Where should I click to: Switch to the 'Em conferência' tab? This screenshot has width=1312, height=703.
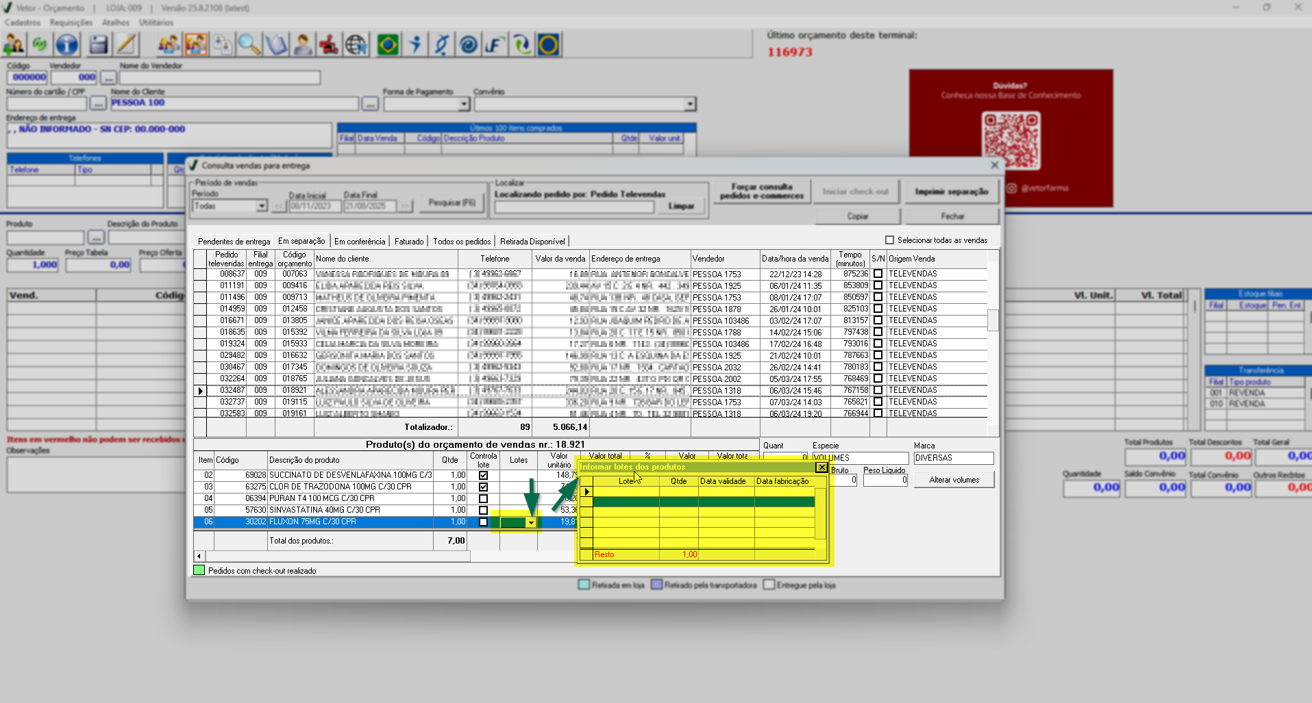coord(360,242)
